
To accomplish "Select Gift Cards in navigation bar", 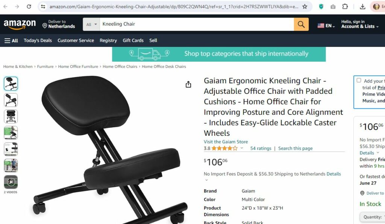I will point(133,41).
